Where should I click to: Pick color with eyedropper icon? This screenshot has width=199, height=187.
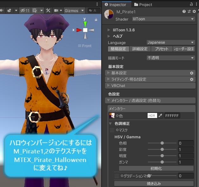pos(160,115)
